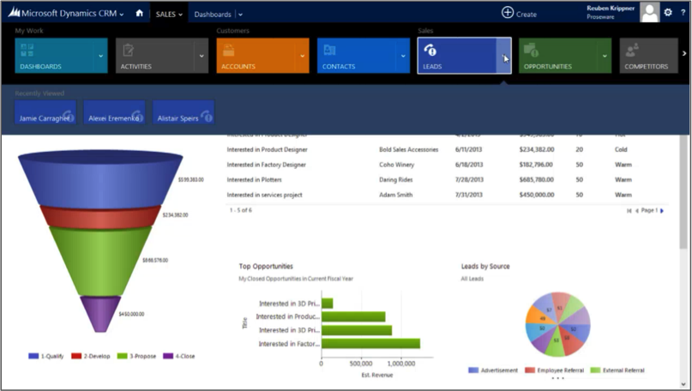Screen dimensions: 692x391
Task: Click Bold Sales Accessories customer
Action: point(409,149)
